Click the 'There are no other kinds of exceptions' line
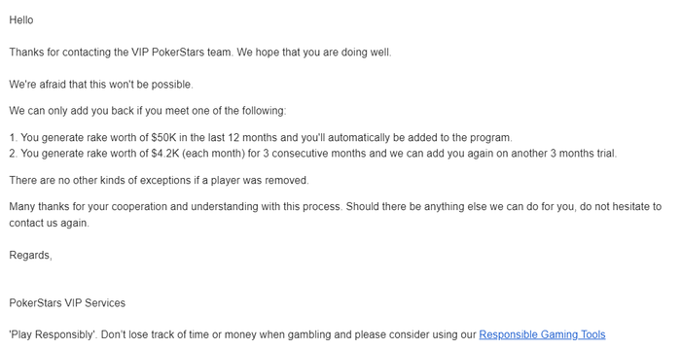The height and width of the screenshot is (350, 681). (159, 180)
